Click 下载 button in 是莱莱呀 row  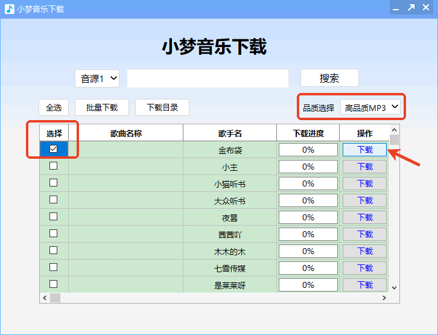(x=365, y=285)
